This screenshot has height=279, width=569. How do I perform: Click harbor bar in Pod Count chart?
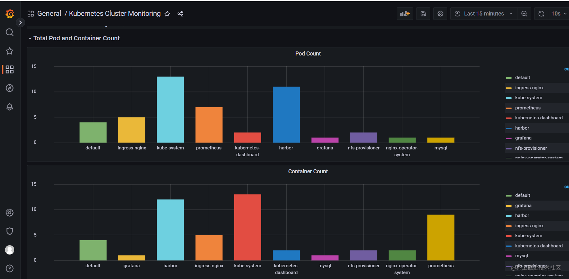[286, 115]
